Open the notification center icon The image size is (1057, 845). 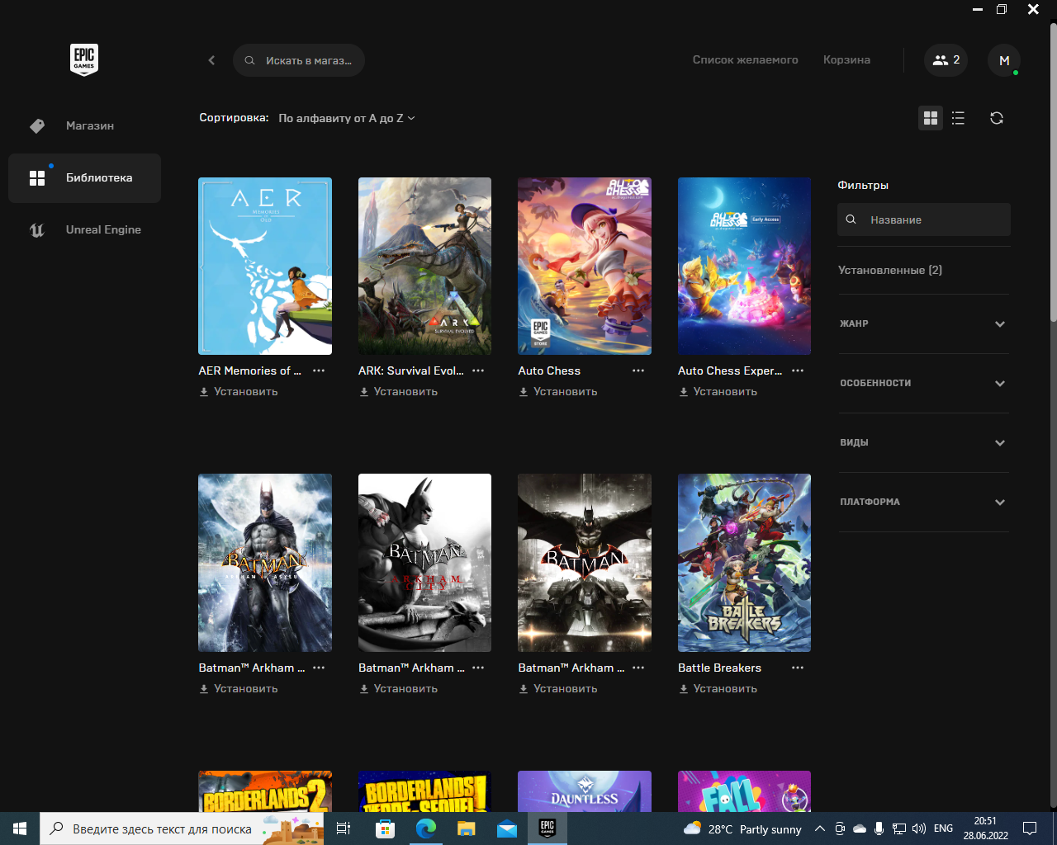[x=1030, y=828]
